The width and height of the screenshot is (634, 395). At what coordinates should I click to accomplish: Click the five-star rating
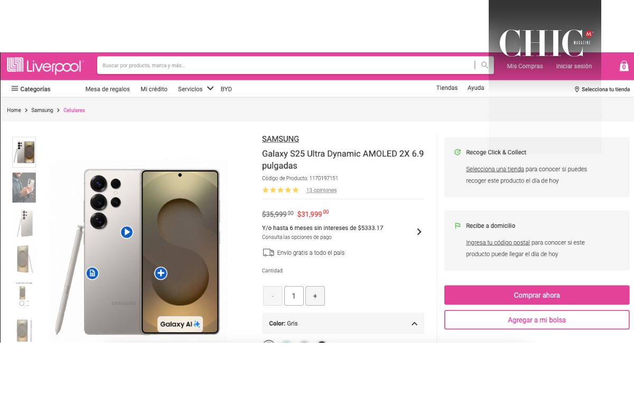(281, 190)
